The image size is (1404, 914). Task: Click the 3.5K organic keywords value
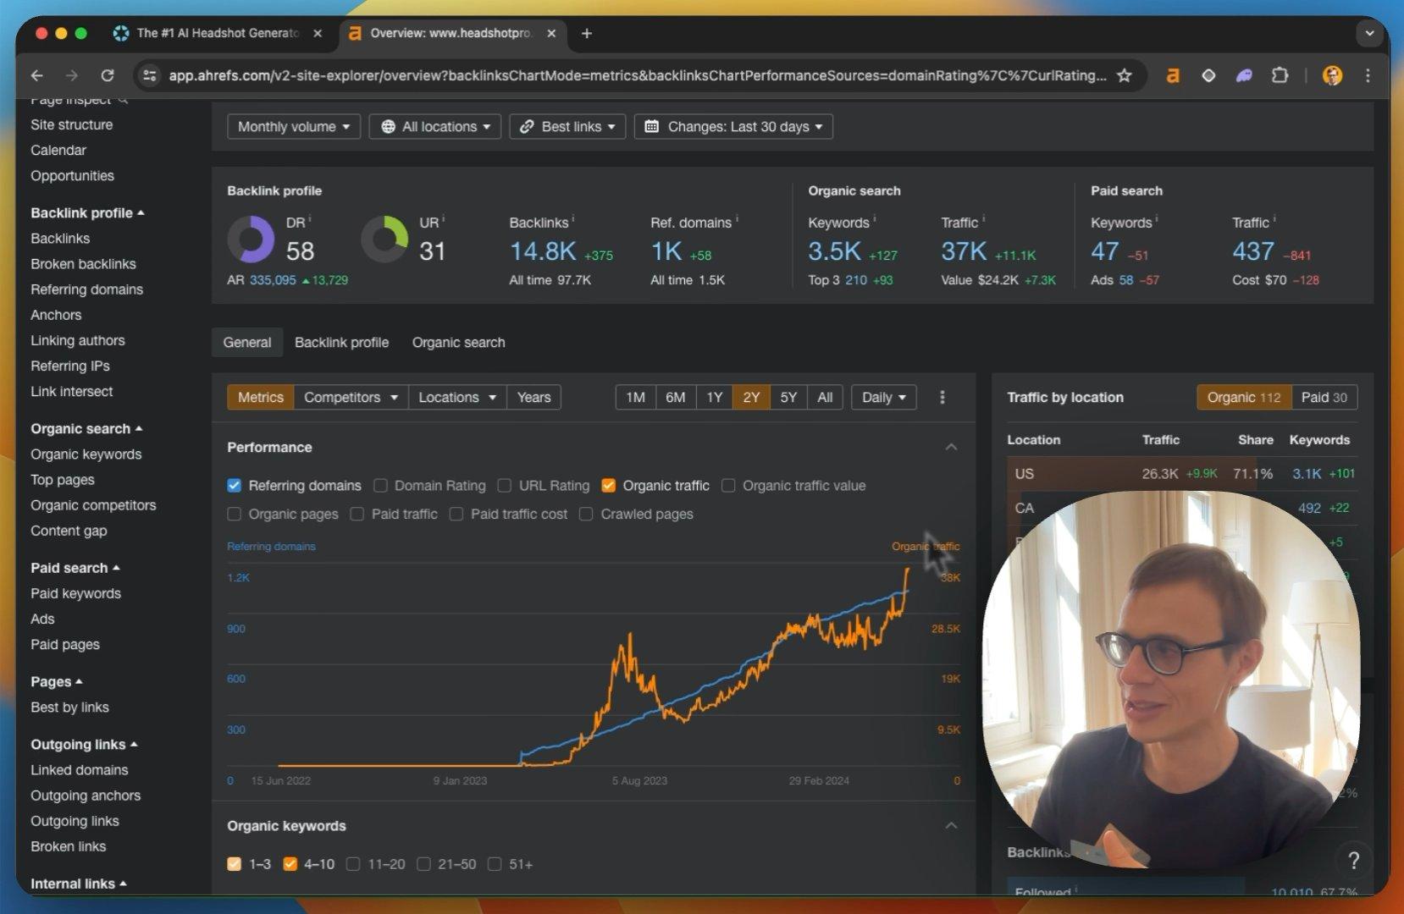pos(834,251)
